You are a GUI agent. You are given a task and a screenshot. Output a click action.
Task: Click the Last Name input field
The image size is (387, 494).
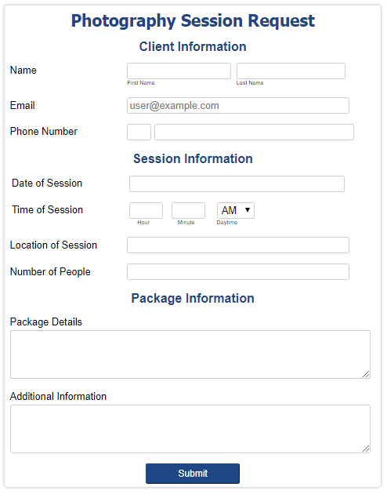pyautogui.click(x=291, y=71)
